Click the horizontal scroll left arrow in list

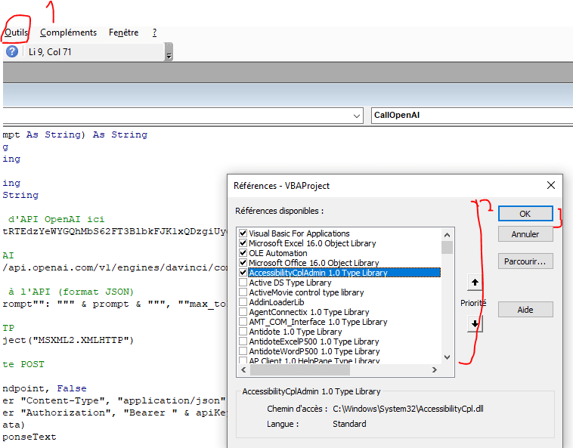coord(243,370)
